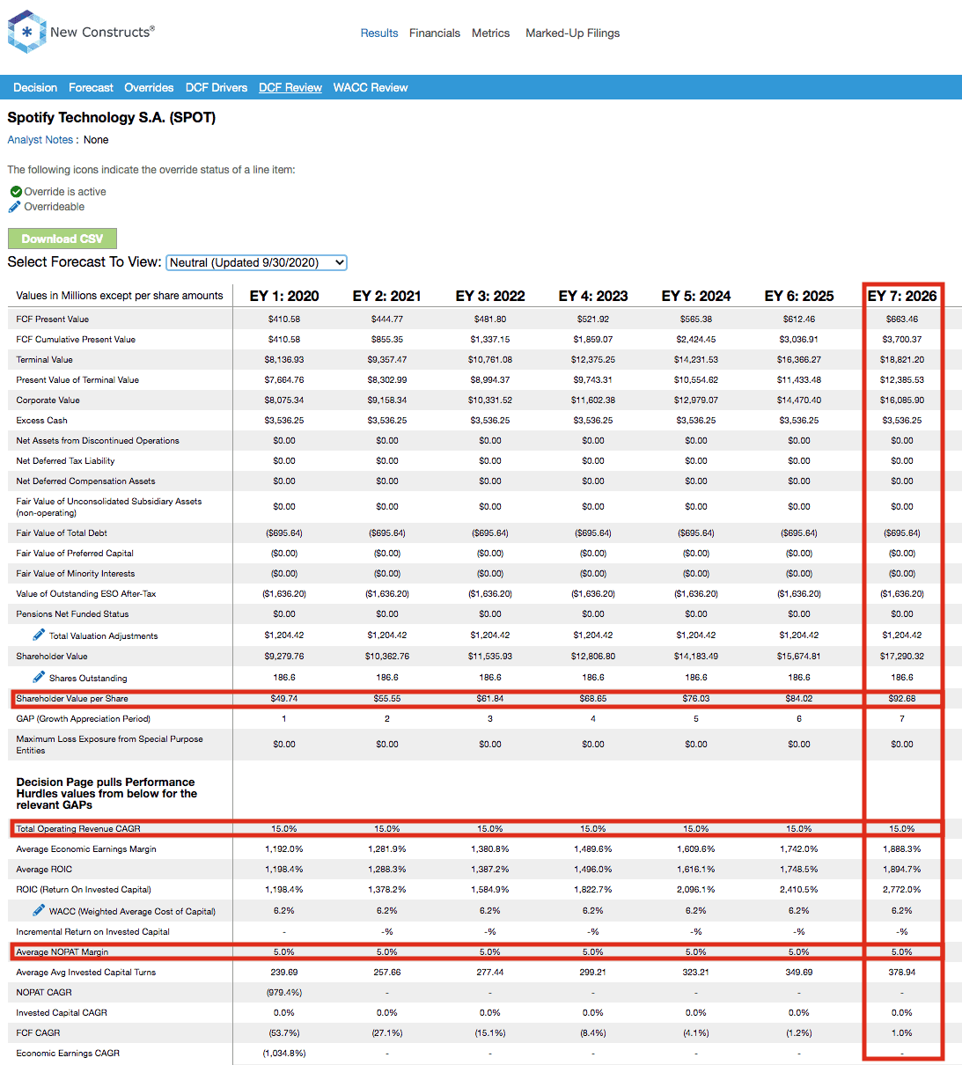Click the Net Deferred Tax Liability label

[x=65, y=461]
